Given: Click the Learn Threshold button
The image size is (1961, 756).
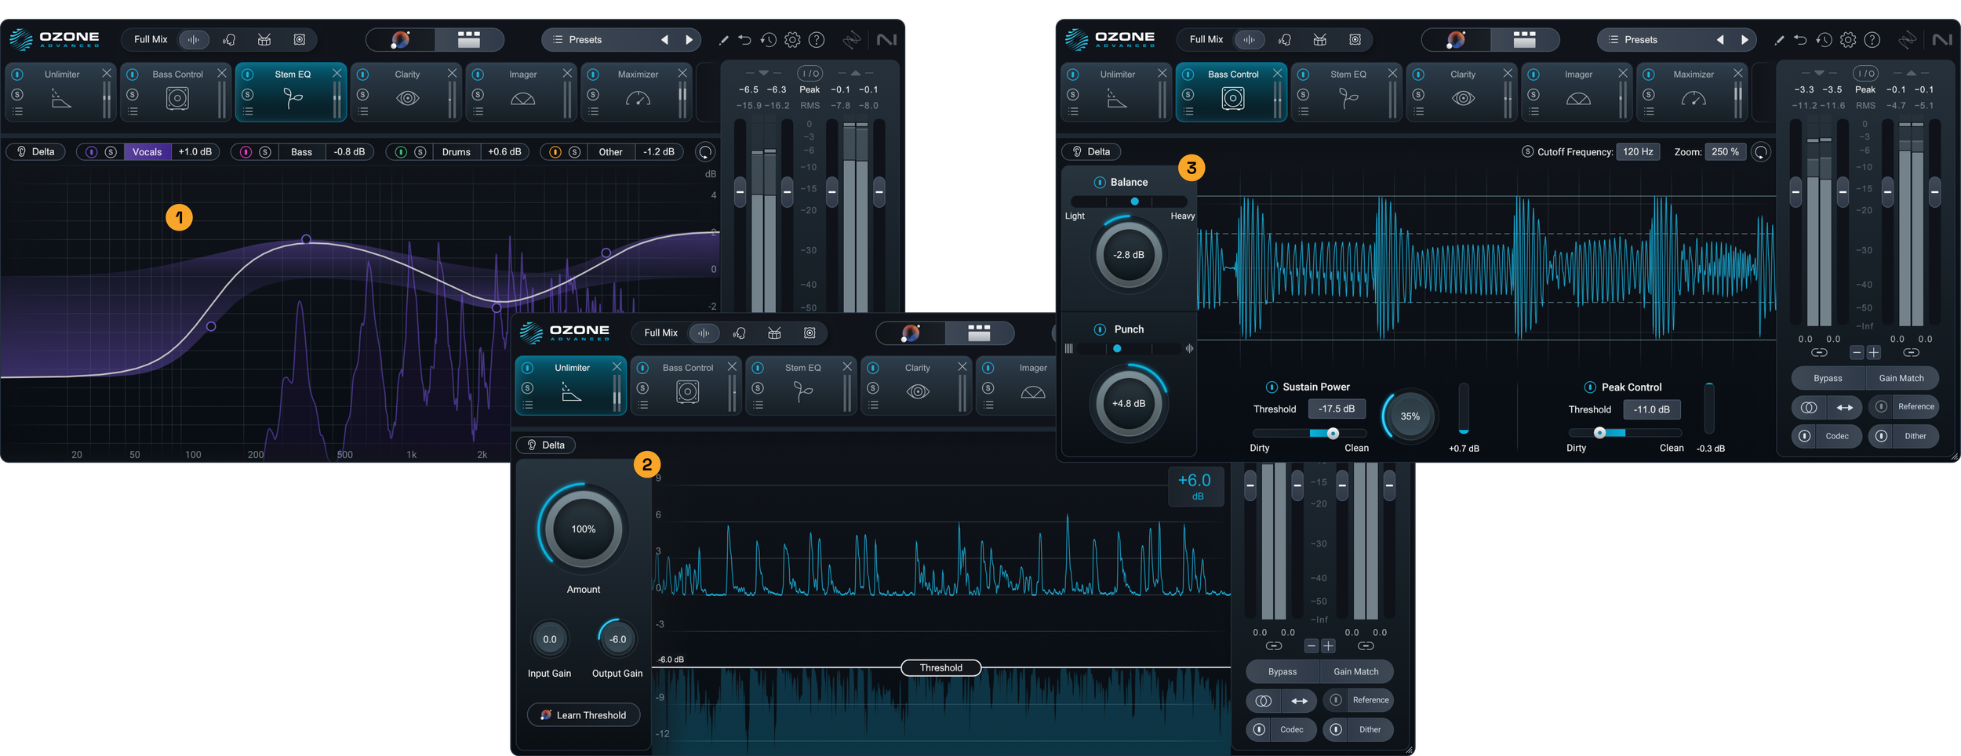Looking at the screenshot, I should click(x=584, y=715).
